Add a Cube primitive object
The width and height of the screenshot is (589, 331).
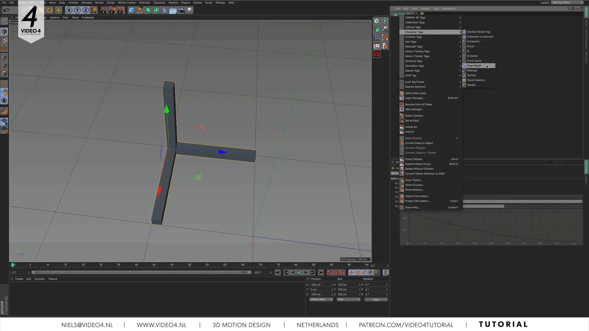[131, 10]
